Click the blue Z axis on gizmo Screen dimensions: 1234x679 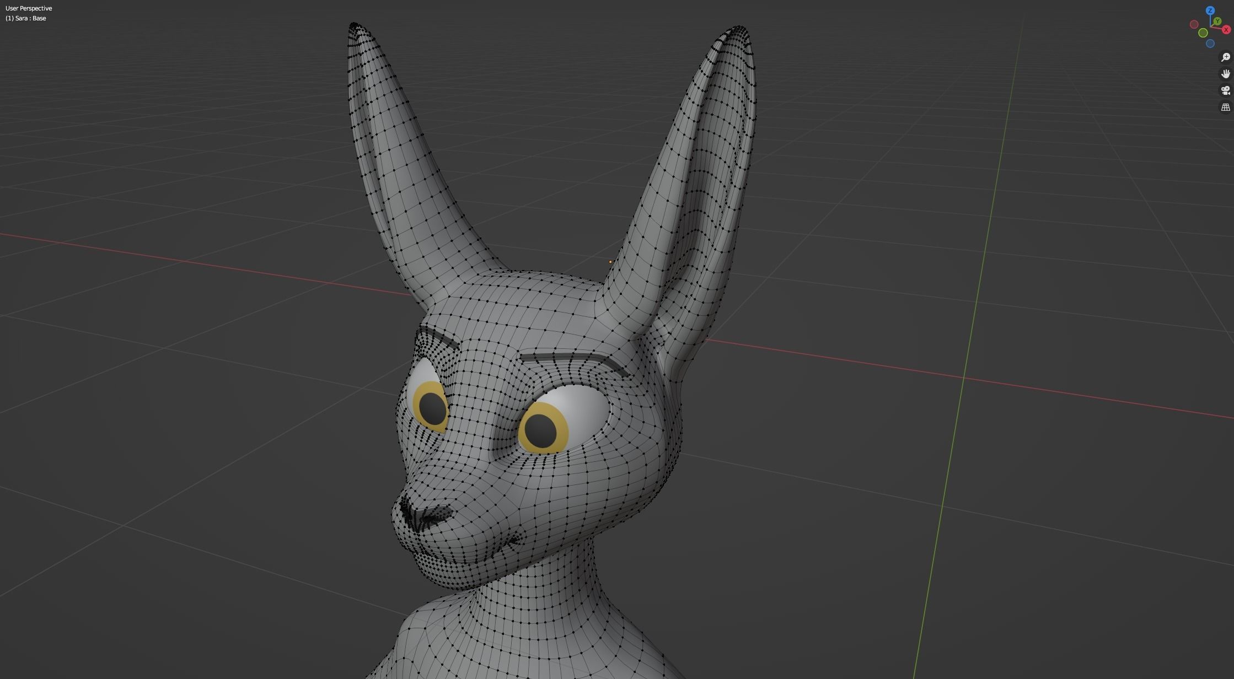pyautogui.click(x=1210, y=10)
